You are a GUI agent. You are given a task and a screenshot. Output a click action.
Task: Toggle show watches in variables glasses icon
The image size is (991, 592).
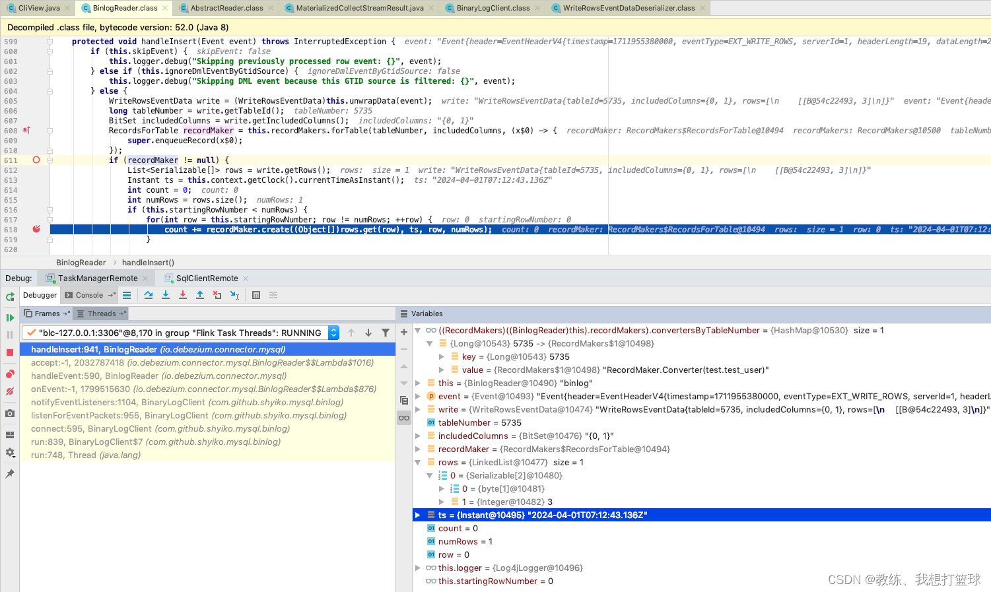[404, 417]
